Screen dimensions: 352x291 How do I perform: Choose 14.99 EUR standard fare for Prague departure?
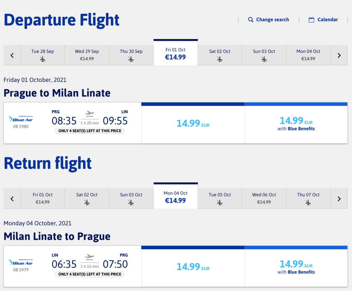pos(193,124)
